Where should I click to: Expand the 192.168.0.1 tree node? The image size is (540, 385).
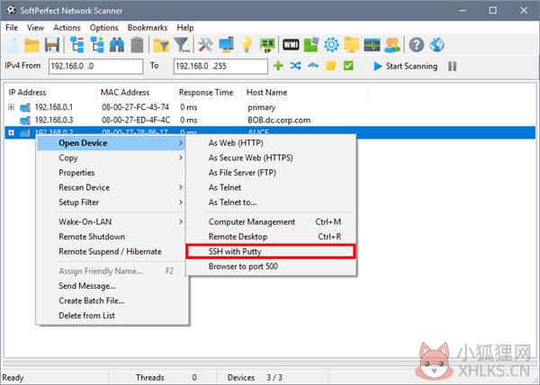point(12,107)
